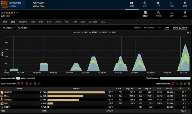Click the players-have-died count input box
192x114 pixels.
pos(18,78)
